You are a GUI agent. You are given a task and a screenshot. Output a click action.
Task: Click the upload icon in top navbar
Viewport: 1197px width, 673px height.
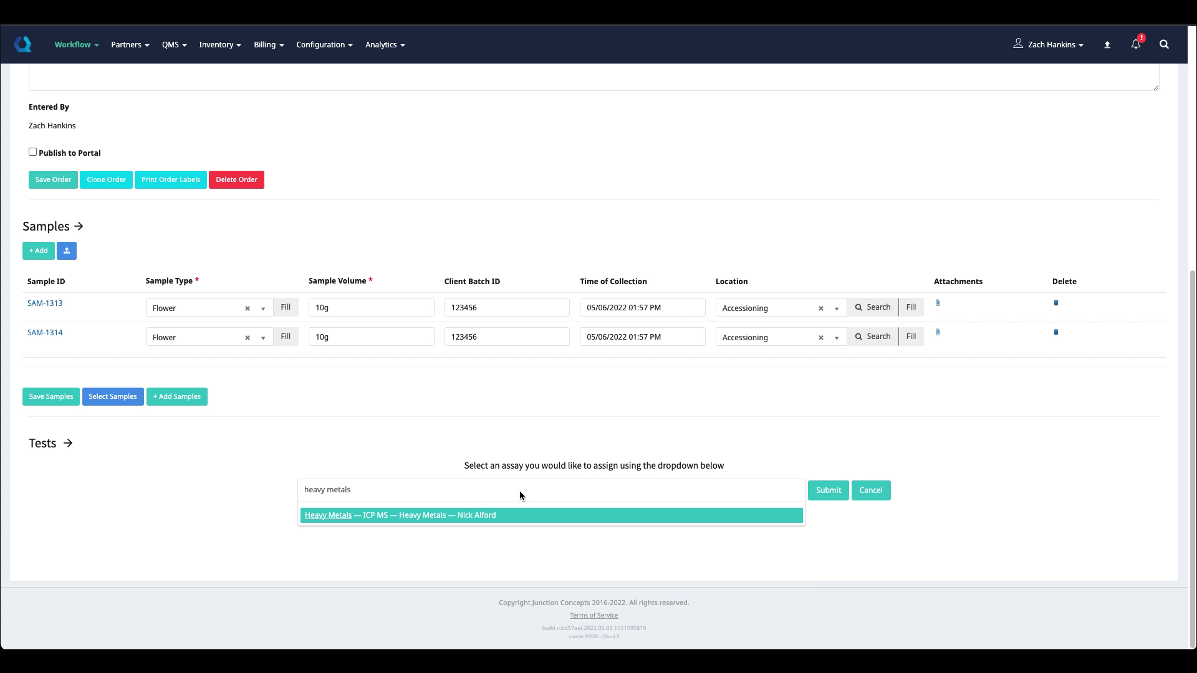tap(1107, 45)
